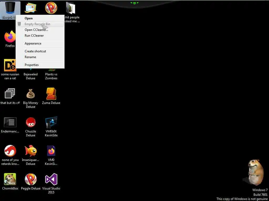Viewport: 269px width, 201px height.
Task: Click the Bejeweled Deluxe label
Action: click(30, 76)
